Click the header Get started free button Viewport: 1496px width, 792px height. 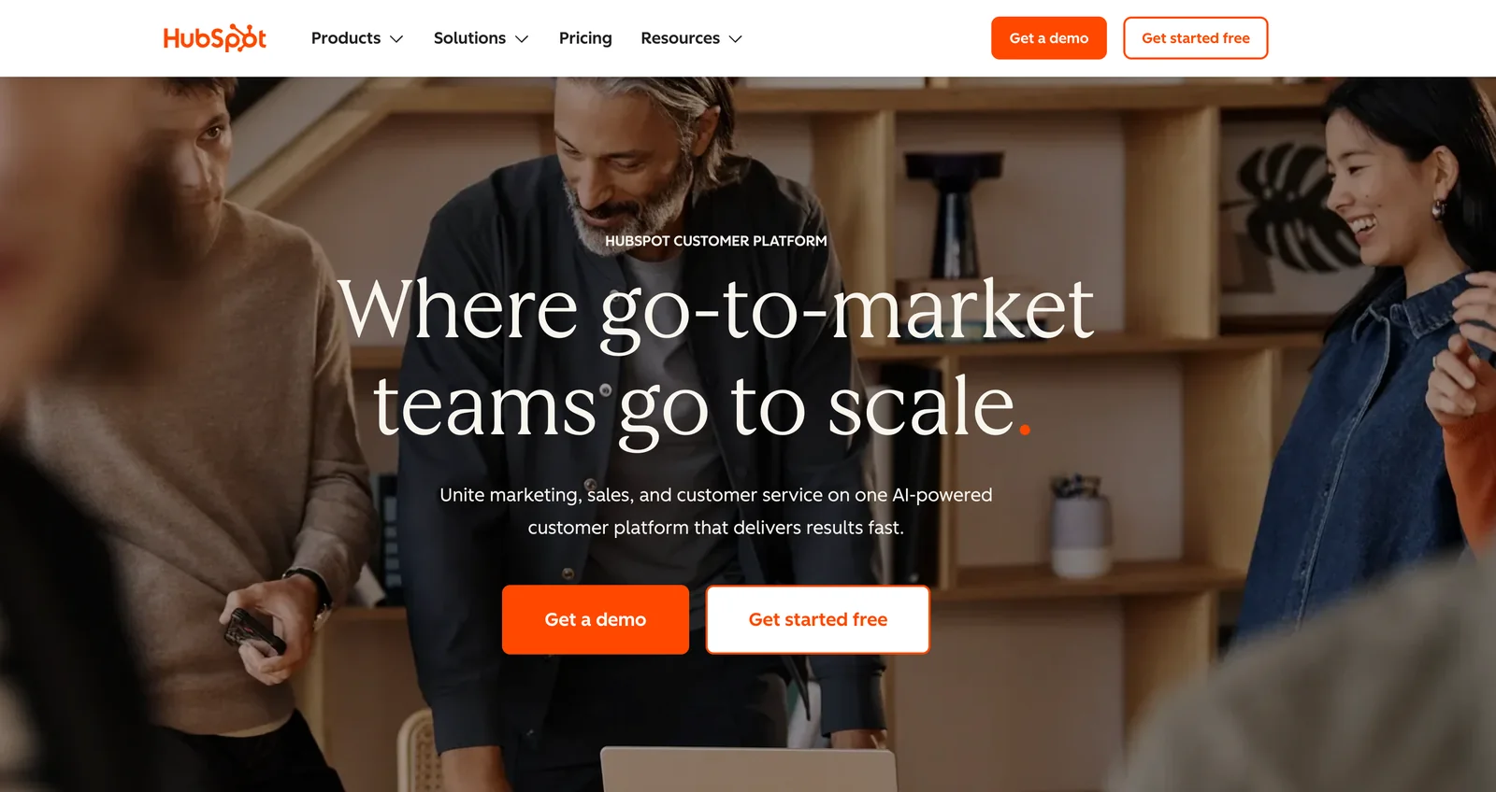point(1195,38)
